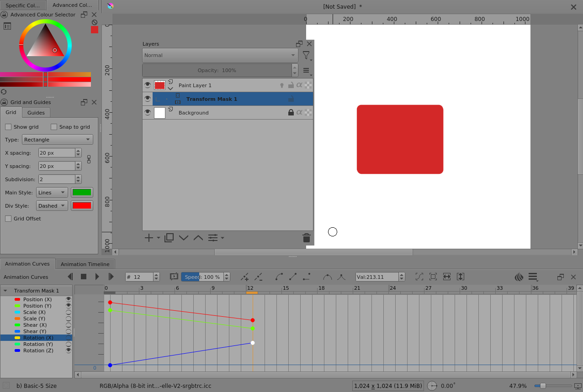This screenshot has height=392, width=583.
Task: Click the add keyframe icon in Animation Curves
Action: tap(245, 277)
